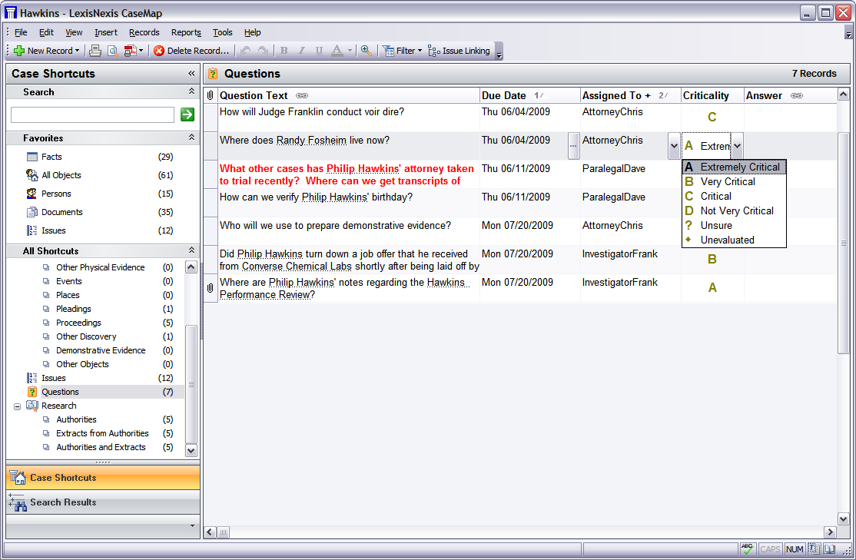Collapse the Research tree node
Screen dimensions: 856x560
[18, 406]
